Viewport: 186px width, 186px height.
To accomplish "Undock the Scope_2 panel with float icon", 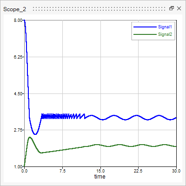I will point(172,8).
